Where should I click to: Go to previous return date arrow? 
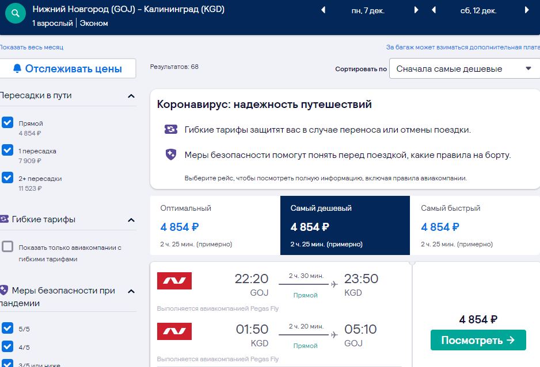(x=434, y=10)
